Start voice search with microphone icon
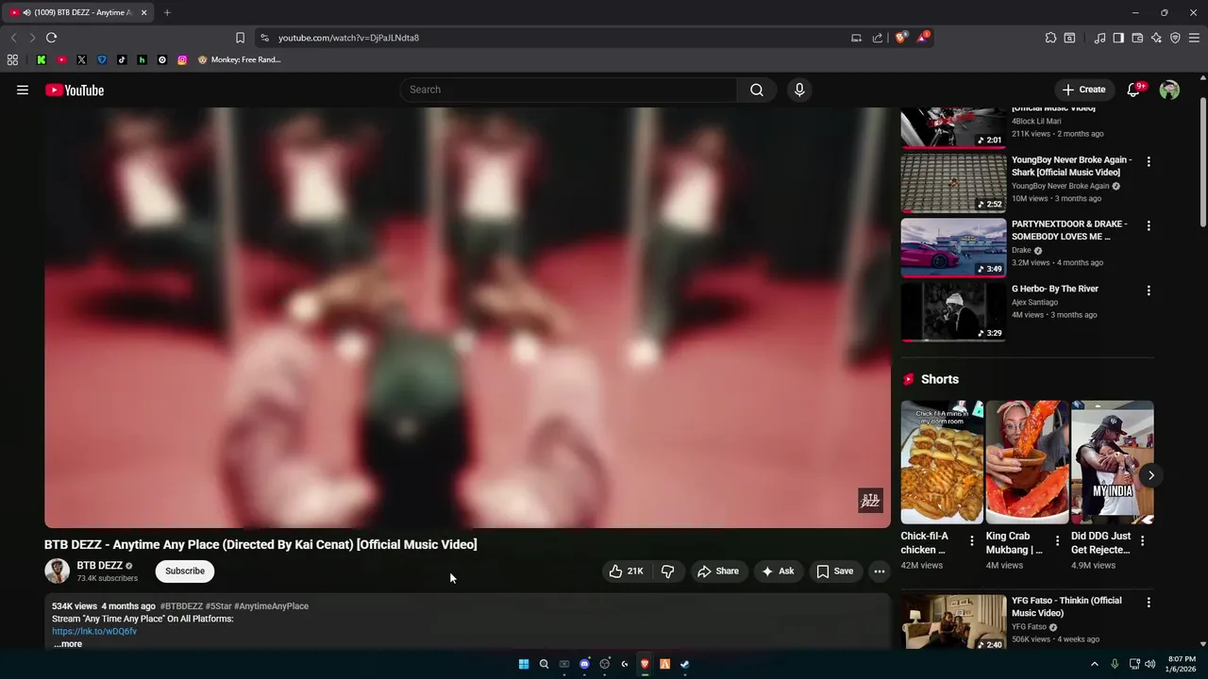The width and height of the screenshot is (1208, 679). 799,90
